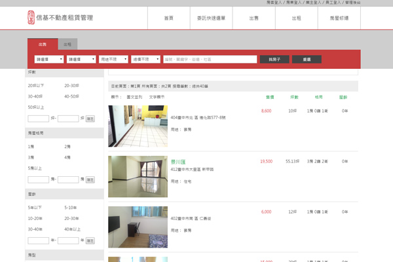Click the 業主登入 link
The image size is (393, 262).
click(313, 3)
